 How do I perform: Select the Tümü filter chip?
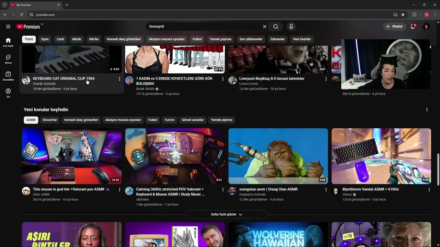[29, 39]
